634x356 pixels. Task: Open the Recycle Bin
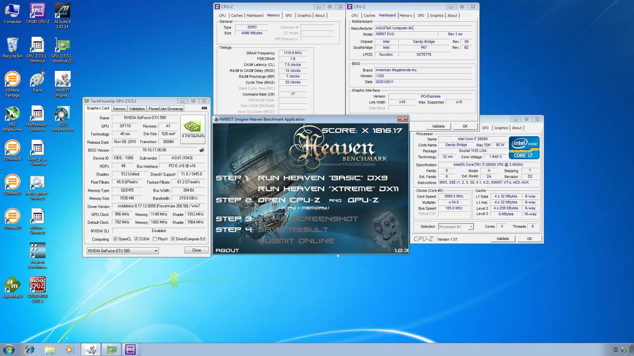pyautogui.click(x=12, y=48)
